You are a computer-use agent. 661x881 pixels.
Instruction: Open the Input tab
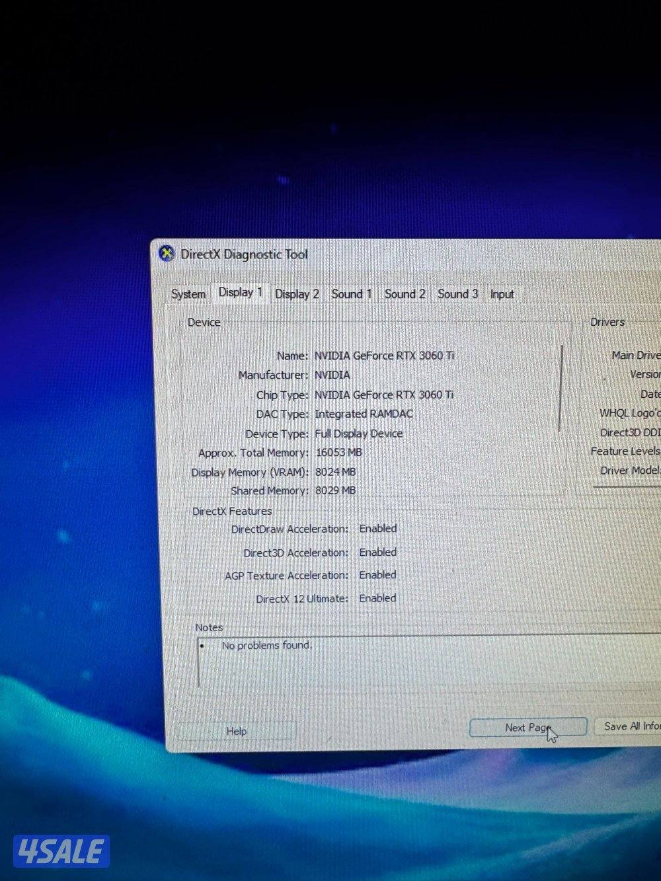502,294
